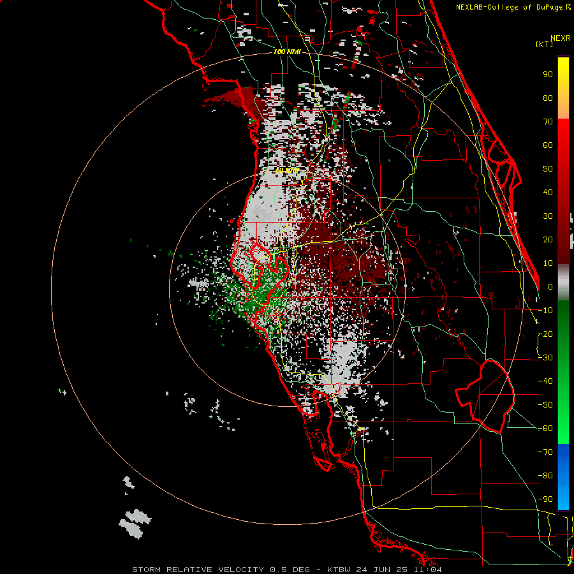Click the -80 value on the velocity scale
Screen dimensions: 574x574
coord(545,476)
